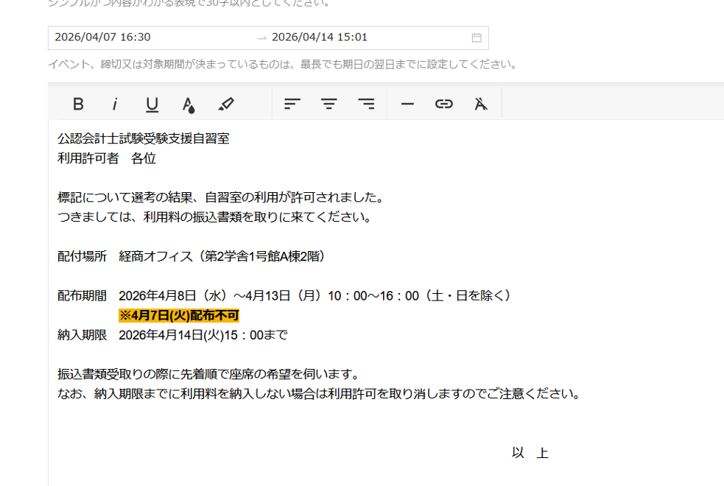Place cursor in the 配付場所 経商オフィス line

[191, 256]
